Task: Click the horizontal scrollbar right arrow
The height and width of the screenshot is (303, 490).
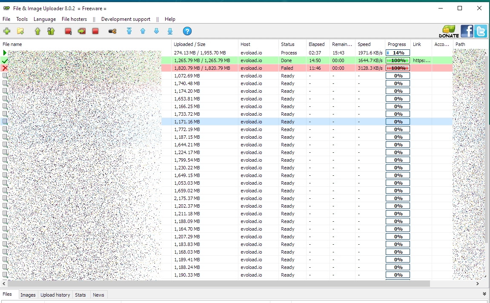Action: click(x=478, y=283)
